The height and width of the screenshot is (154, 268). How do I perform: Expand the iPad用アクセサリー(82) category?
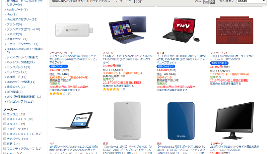click(22, 19)
